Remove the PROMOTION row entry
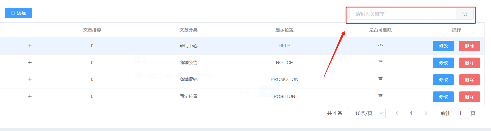 [x=470, y=79]
